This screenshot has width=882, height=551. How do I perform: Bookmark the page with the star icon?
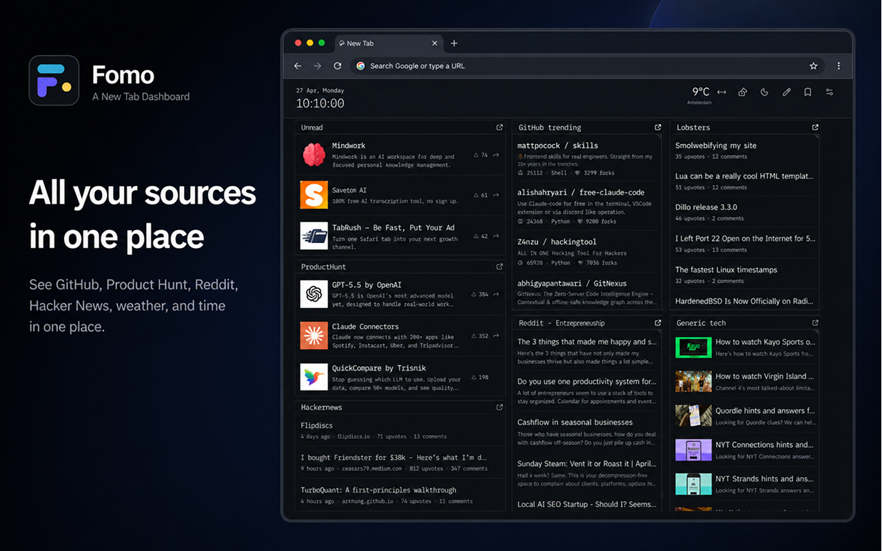pyautogui.click(x=814, y=66)
